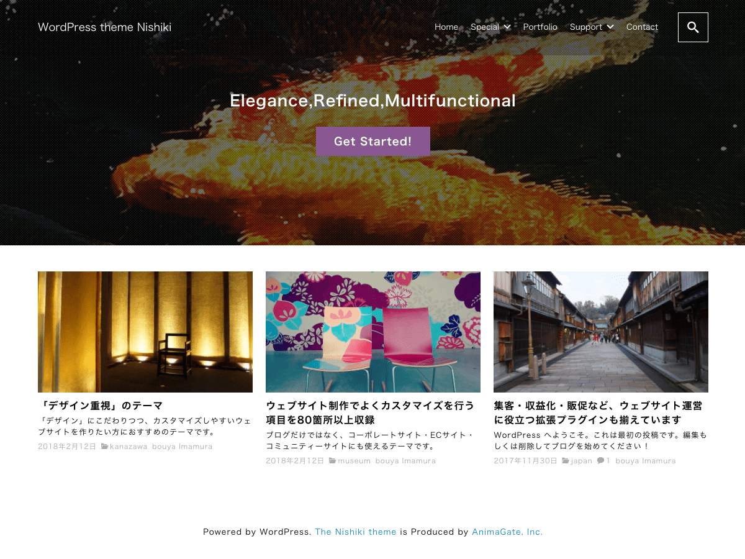The width and height of the screenshot is (745, 559).
Task: Open the kanazawa category link
Action: point(129,446)
